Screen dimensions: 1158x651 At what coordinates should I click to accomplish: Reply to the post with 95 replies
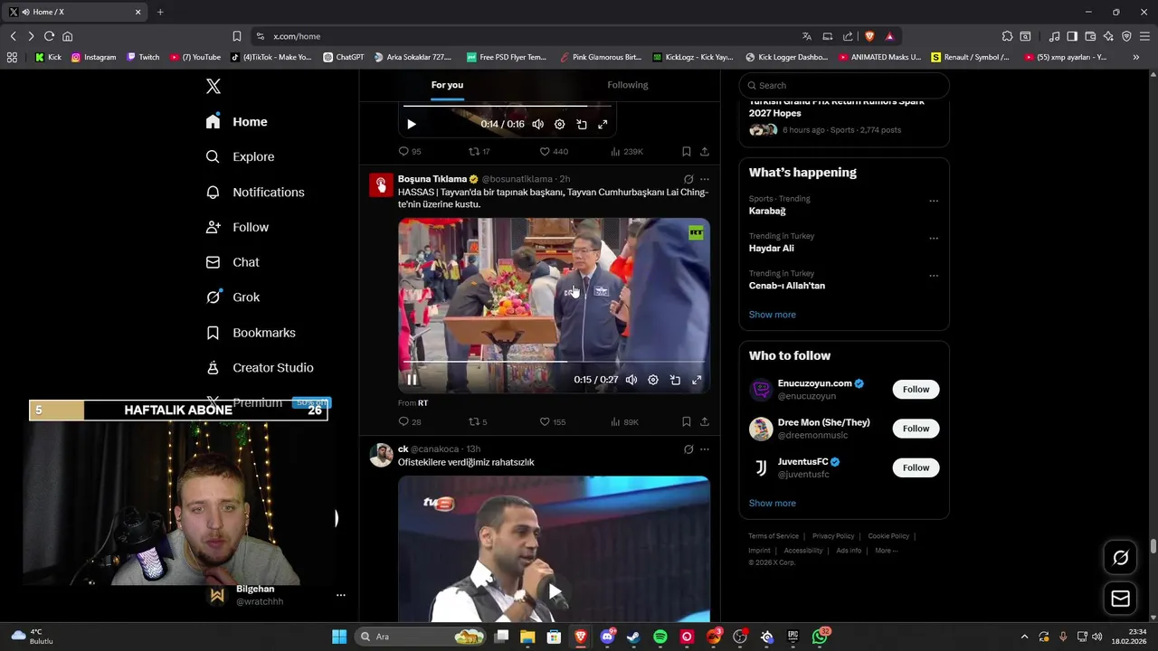[x=409, y=151]
